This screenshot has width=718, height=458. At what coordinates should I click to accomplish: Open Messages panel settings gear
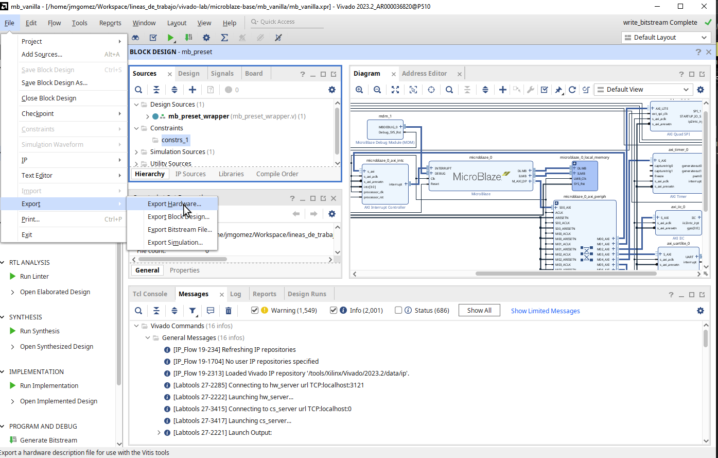pos(701,311)
